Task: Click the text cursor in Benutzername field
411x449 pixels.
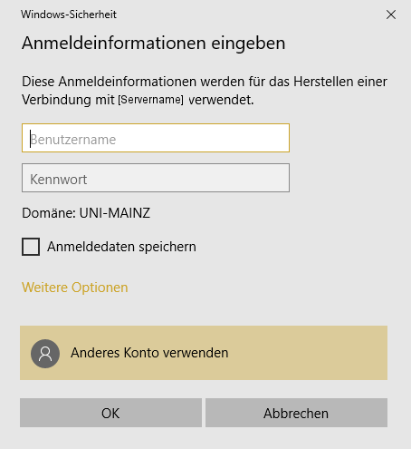Action: (30, 139)
